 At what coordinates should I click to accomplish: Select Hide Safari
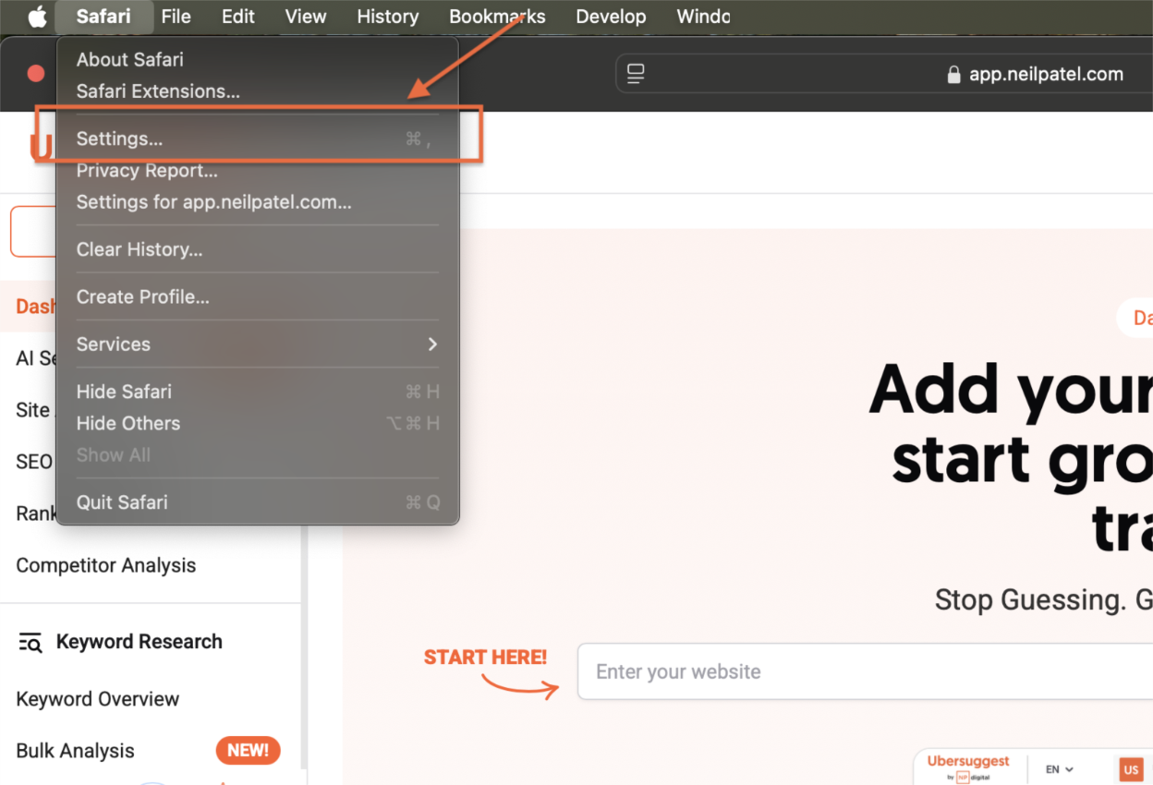258,392
